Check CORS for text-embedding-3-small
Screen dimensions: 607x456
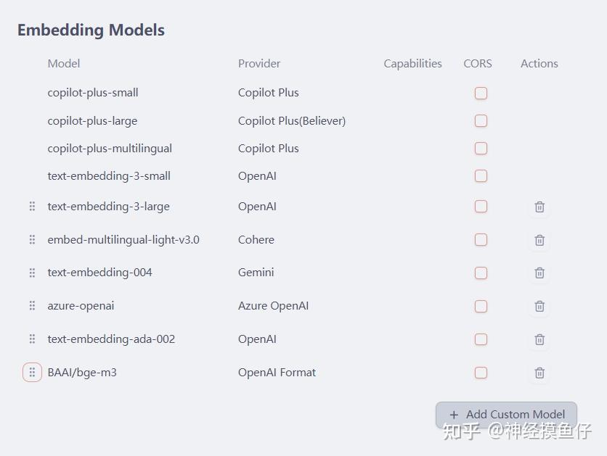coord(481,176)
